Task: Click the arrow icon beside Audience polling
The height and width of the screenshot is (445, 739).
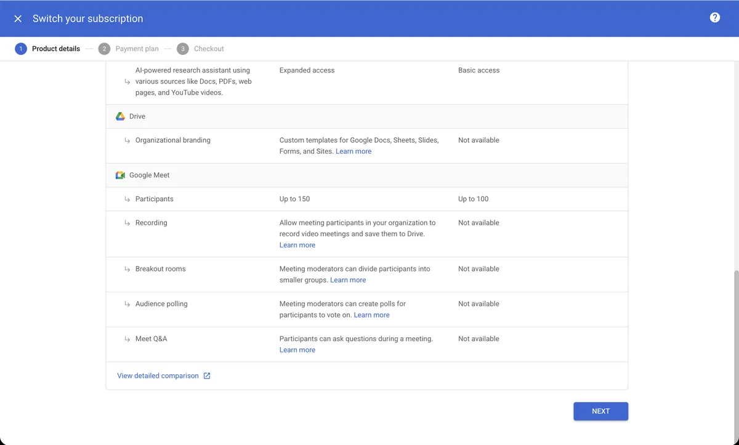Action: tap(127, 304)
